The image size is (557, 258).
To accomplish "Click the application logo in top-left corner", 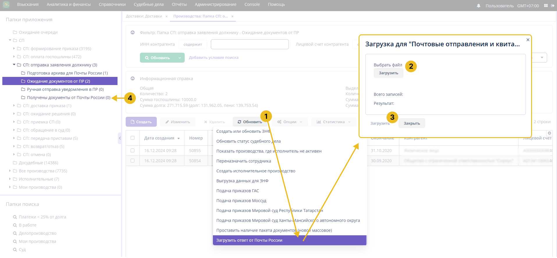I will point(6,5).
